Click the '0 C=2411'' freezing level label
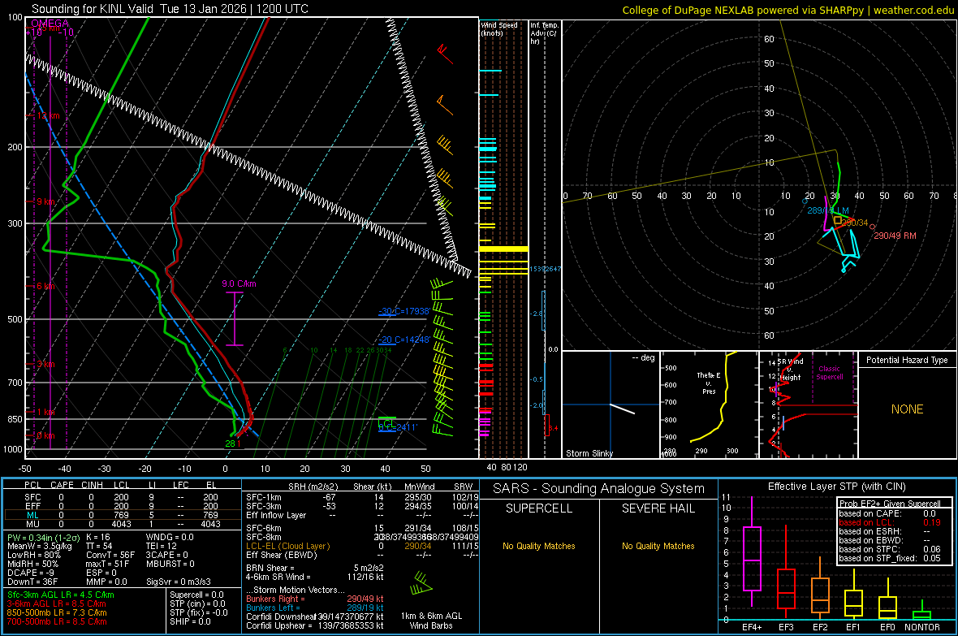958x636 pixels. click(x=398, y=427)
